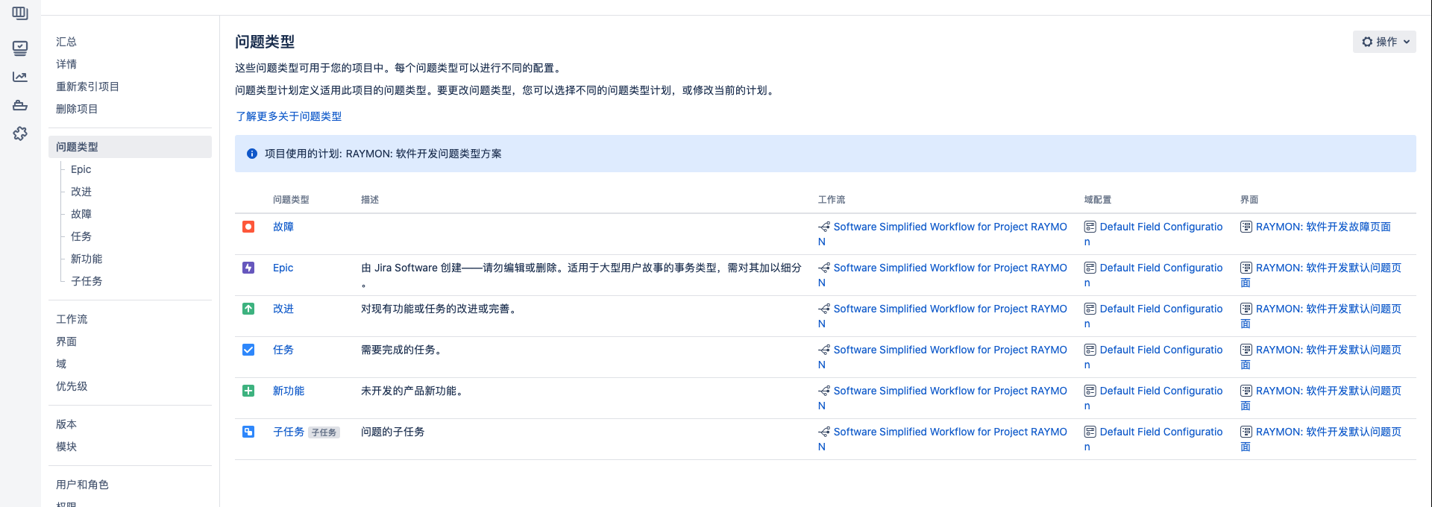
Task: Click the field config icon in 任务 row
Action: 1090,350
